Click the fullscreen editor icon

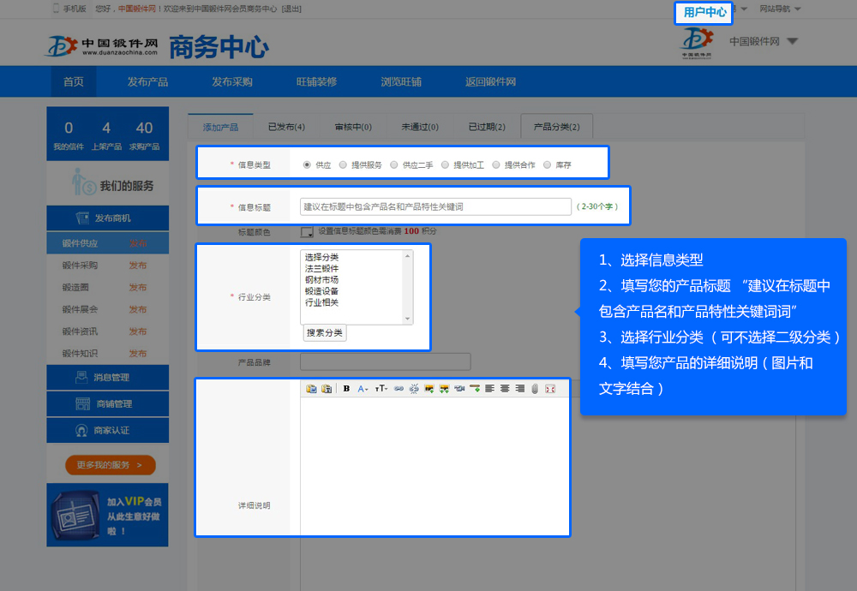pyautogui.click(x=550, y=389)
